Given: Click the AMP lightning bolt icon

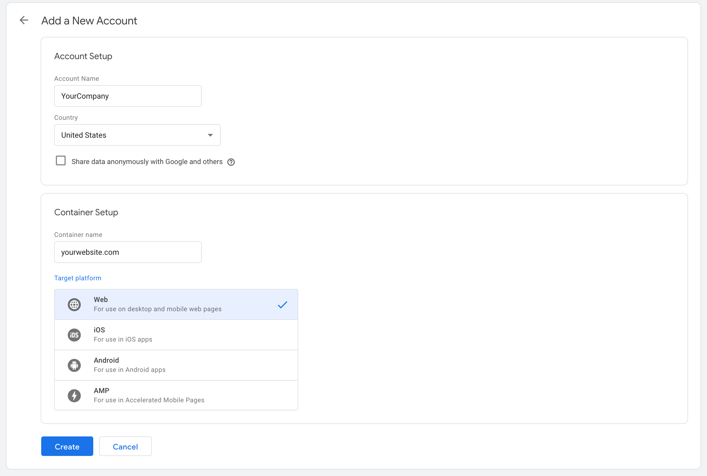Looking at the screenshot, I should click(74, 395).
